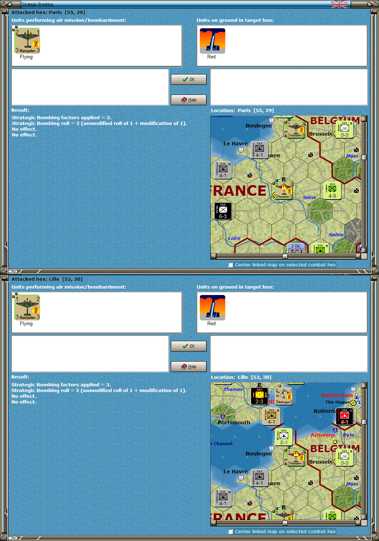Viewport: 379px width, 541px height.
Task: Select the Hampden bomber unit attacking Lille
Action: click(x=27, y=308)
